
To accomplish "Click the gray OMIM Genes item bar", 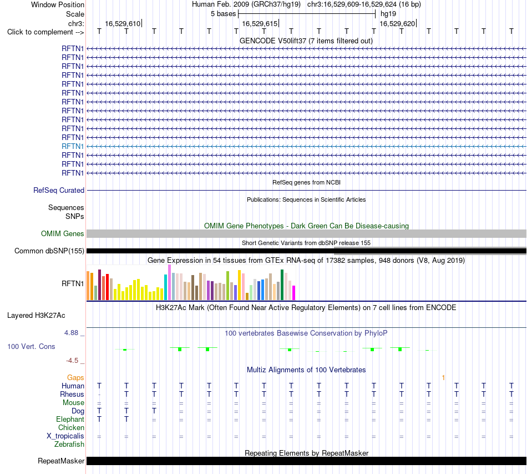I will 306,233.
